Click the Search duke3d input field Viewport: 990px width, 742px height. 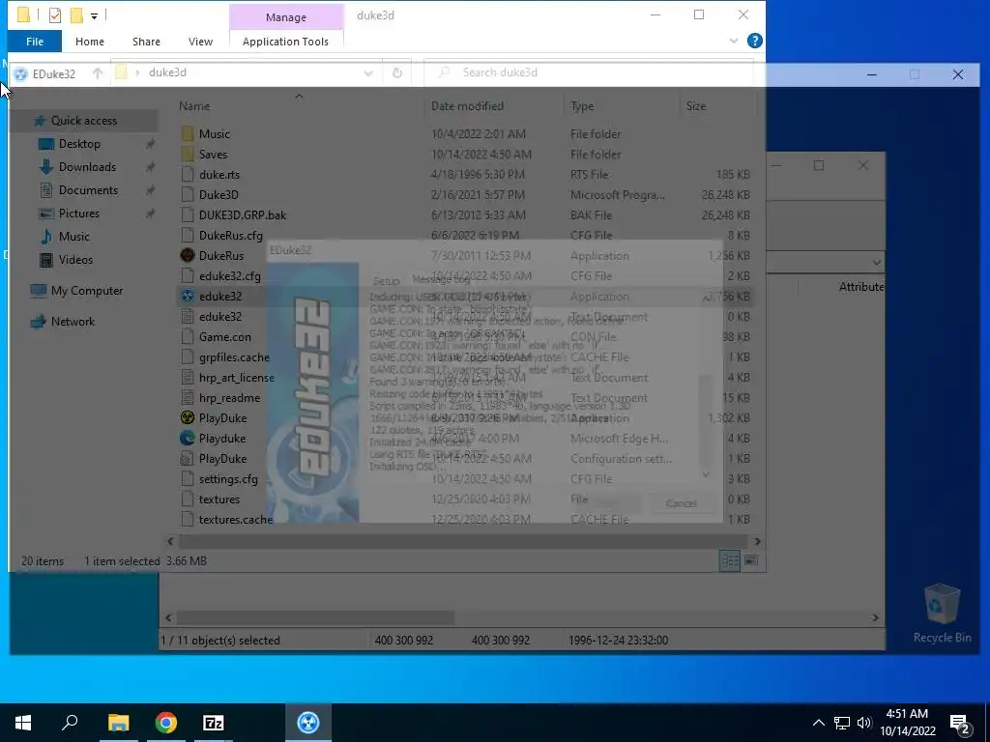(x=589, y=72)
